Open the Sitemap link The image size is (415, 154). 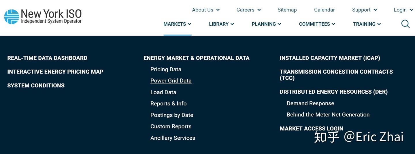pos(287,10)
